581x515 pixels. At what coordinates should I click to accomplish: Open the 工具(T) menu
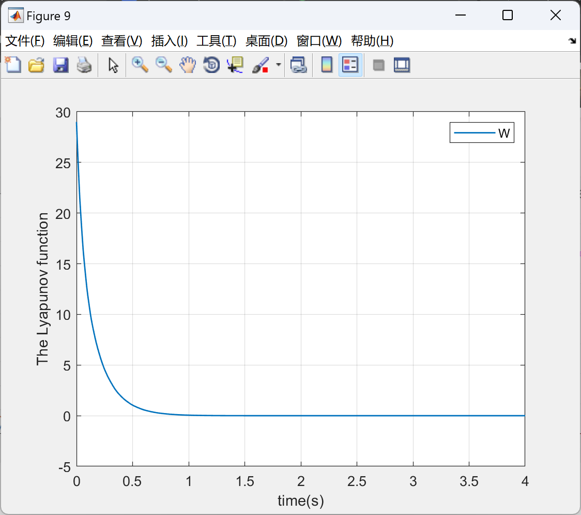217,41
